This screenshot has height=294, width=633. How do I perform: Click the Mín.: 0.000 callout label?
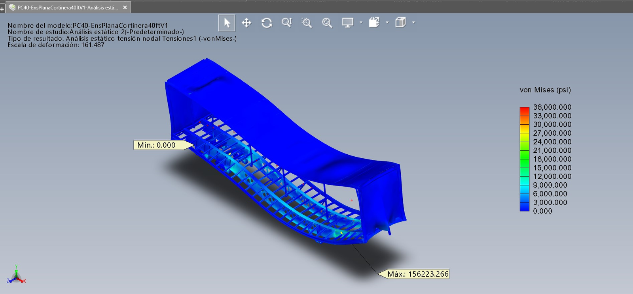[x=156, y=145]
